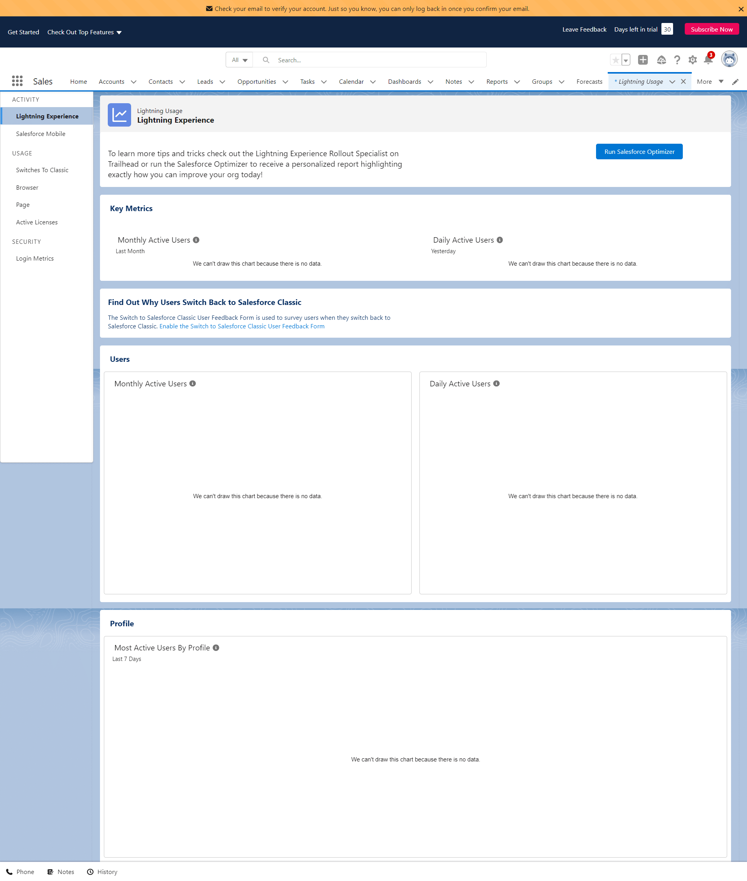The width and height of the screenshot is (747, 881).
Task: Expand the Tasks tab dropdown chevron
Action: pos(324,82)
